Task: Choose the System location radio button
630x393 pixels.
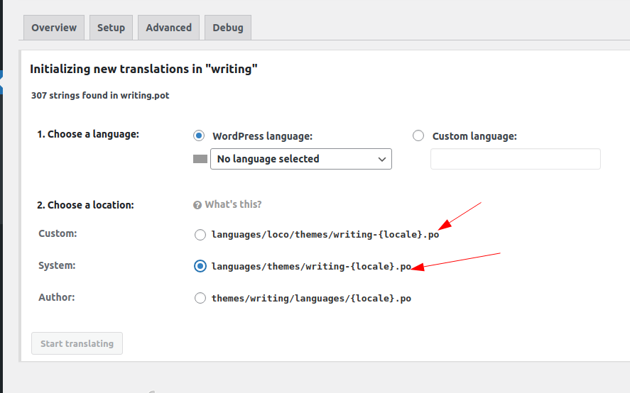Action: click(x=200, y=266)
